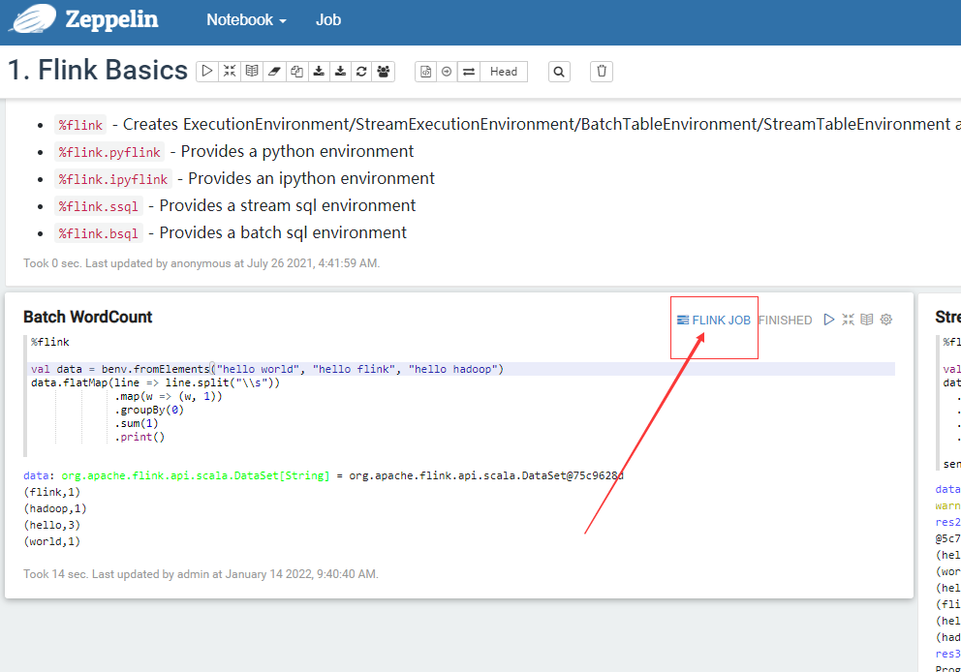Toggle output of Batch WordCount paragraph

867,320
